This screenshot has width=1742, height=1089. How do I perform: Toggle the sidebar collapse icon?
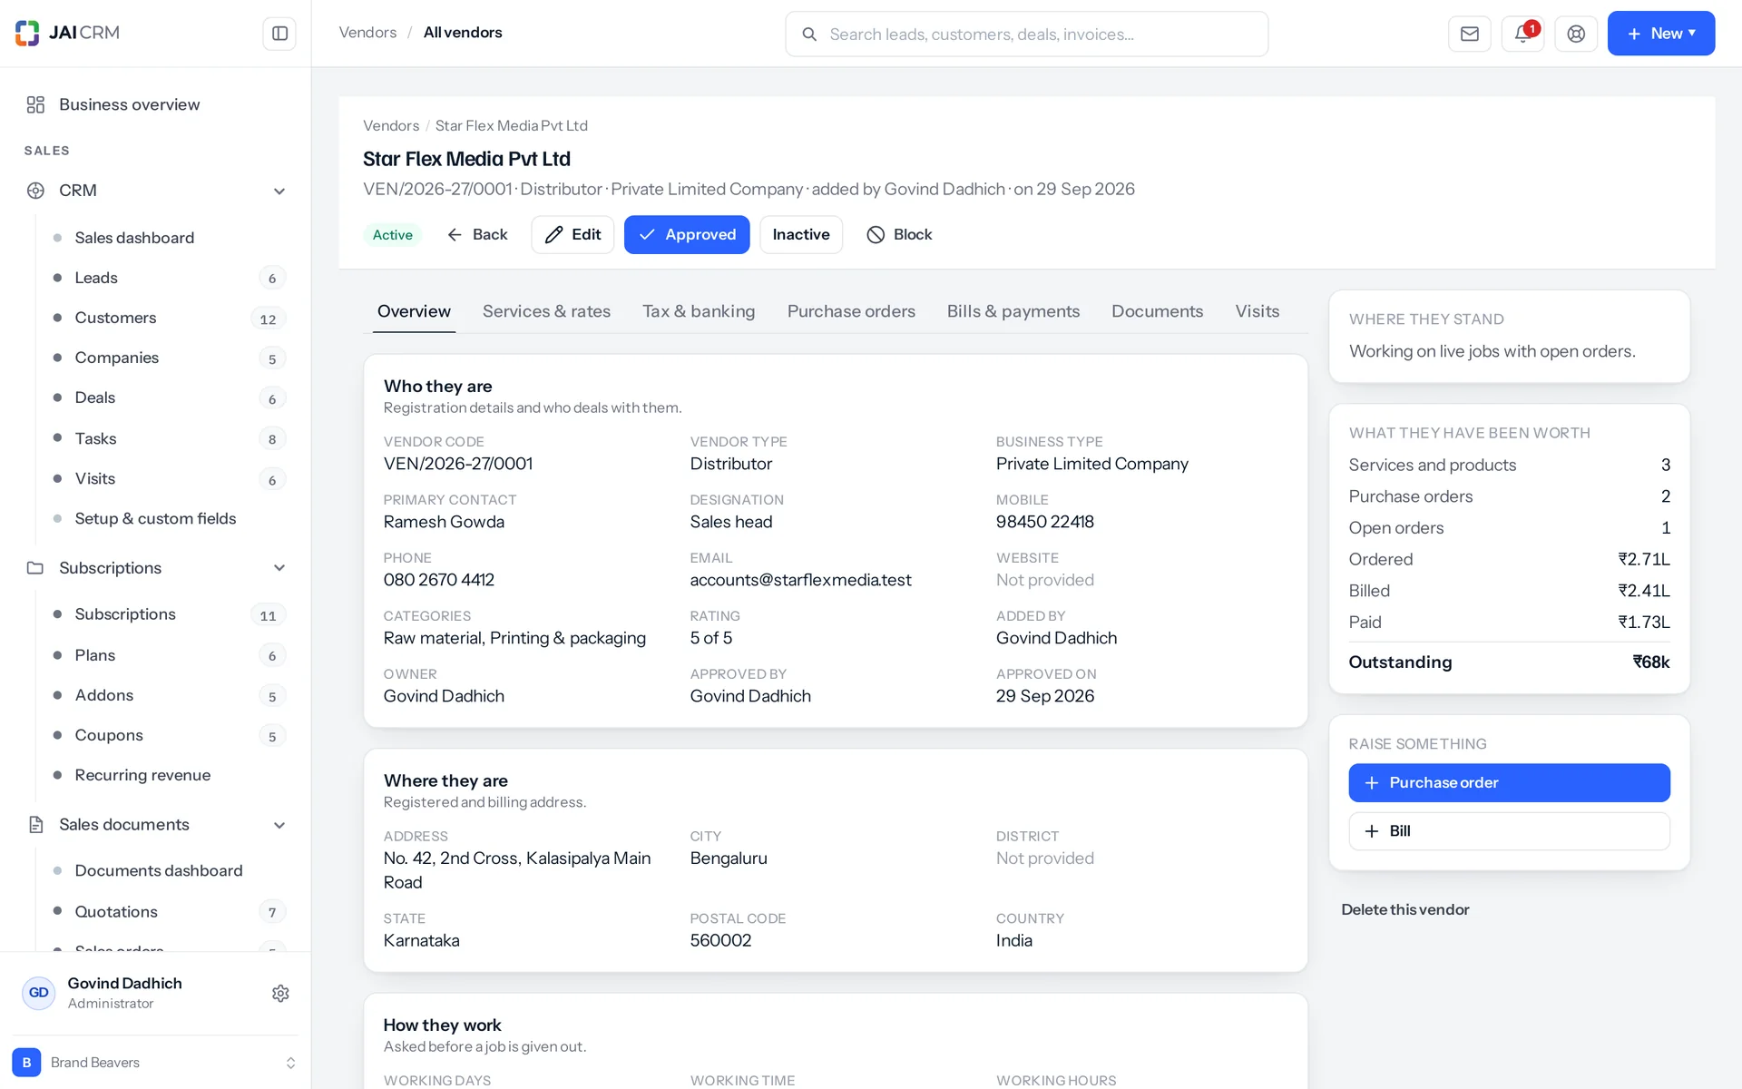click(279, 34)
